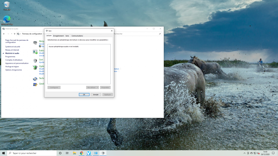Viewport: 278px width, 156px height.
Task: Show hidden system tray icons
Action: [x=244, y=153]
